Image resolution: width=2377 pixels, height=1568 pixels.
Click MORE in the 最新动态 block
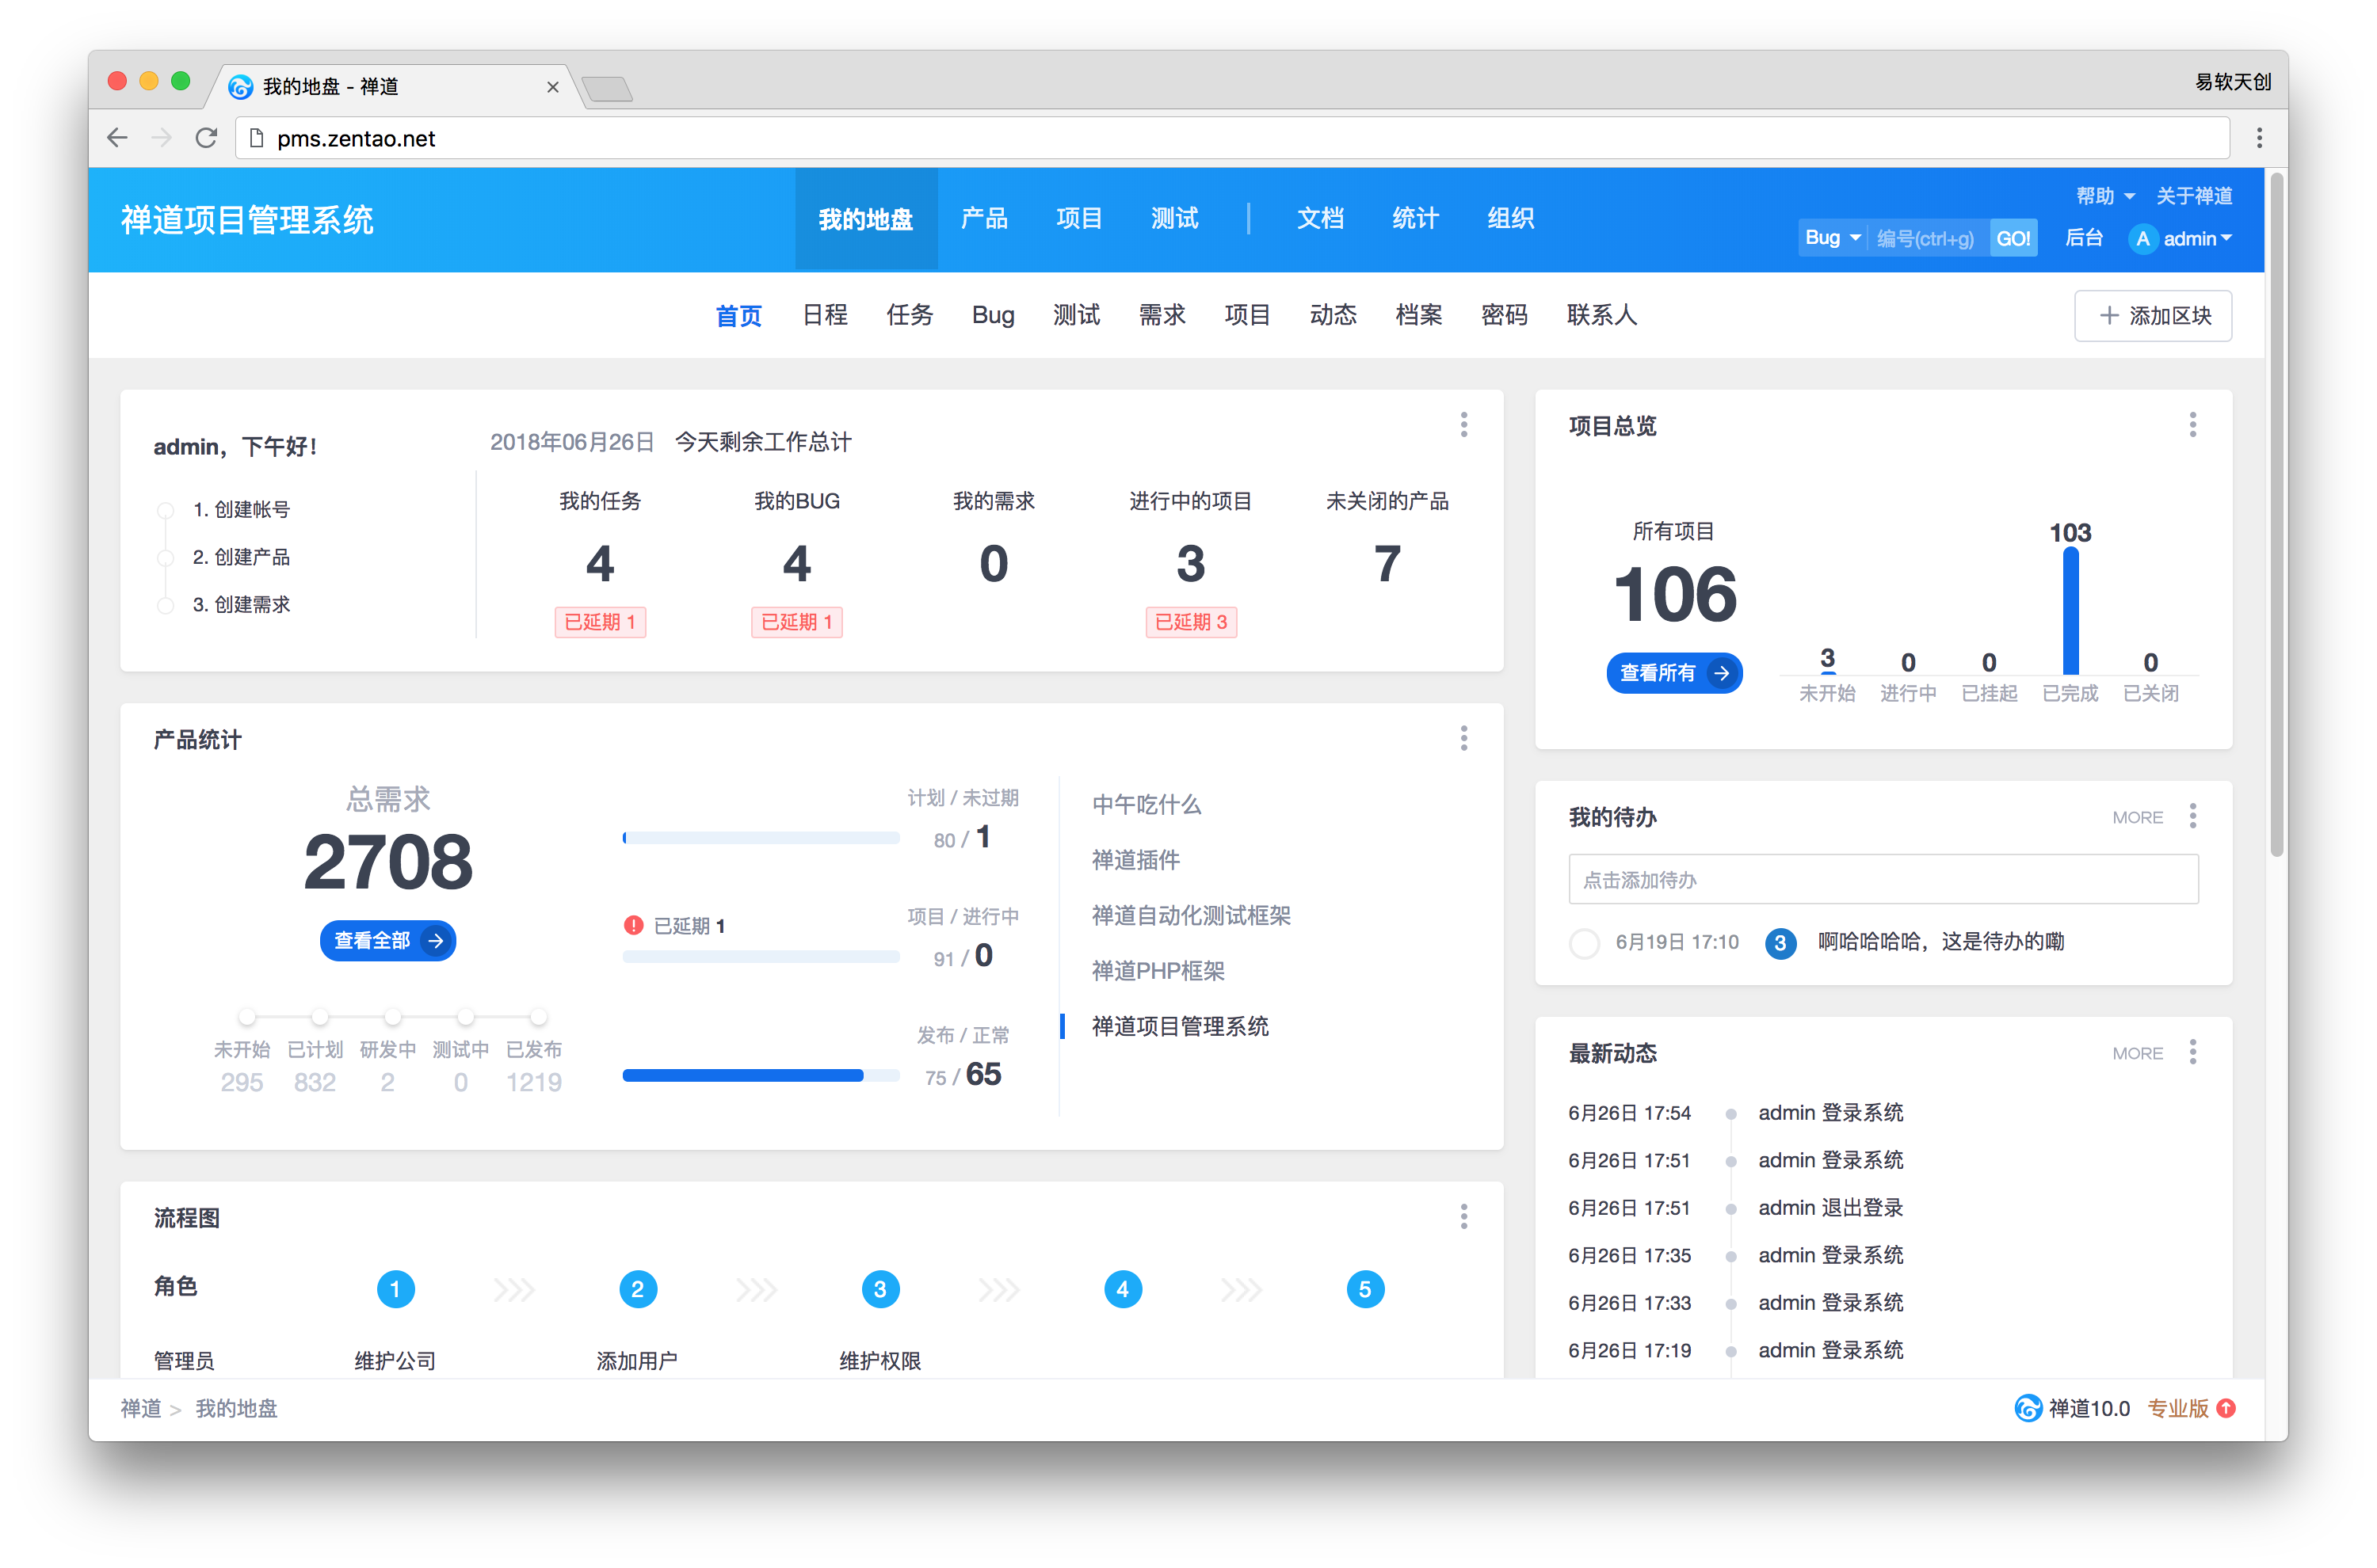[2138, 1053]
